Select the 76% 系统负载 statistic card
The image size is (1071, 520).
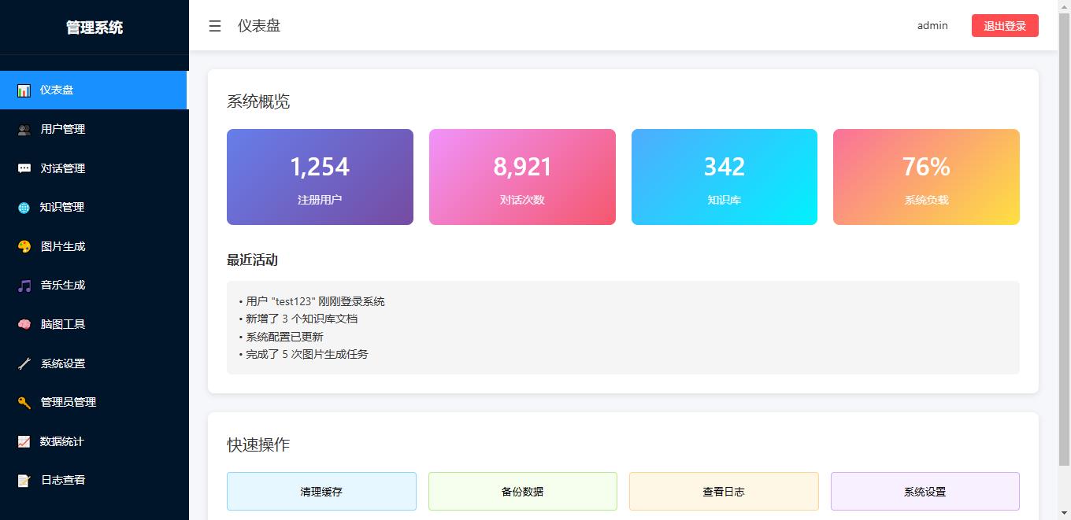[926, 177]
